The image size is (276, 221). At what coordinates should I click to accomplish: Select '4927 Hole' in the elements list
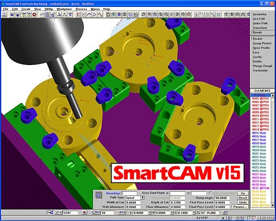tap(260, 174)
